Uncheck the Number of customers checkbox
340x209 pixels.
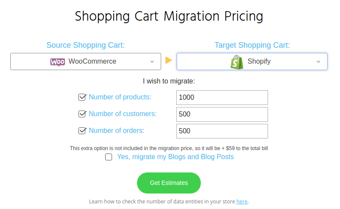[82, 114]
